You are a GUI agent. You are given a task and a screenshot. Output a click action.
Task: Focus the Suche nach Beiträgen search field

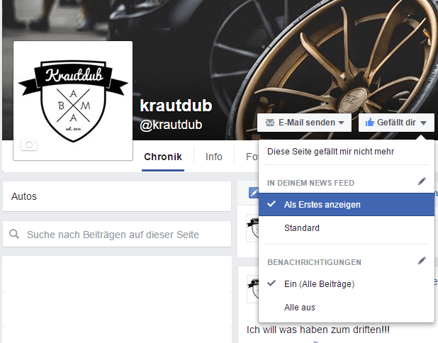pos(117,234)
